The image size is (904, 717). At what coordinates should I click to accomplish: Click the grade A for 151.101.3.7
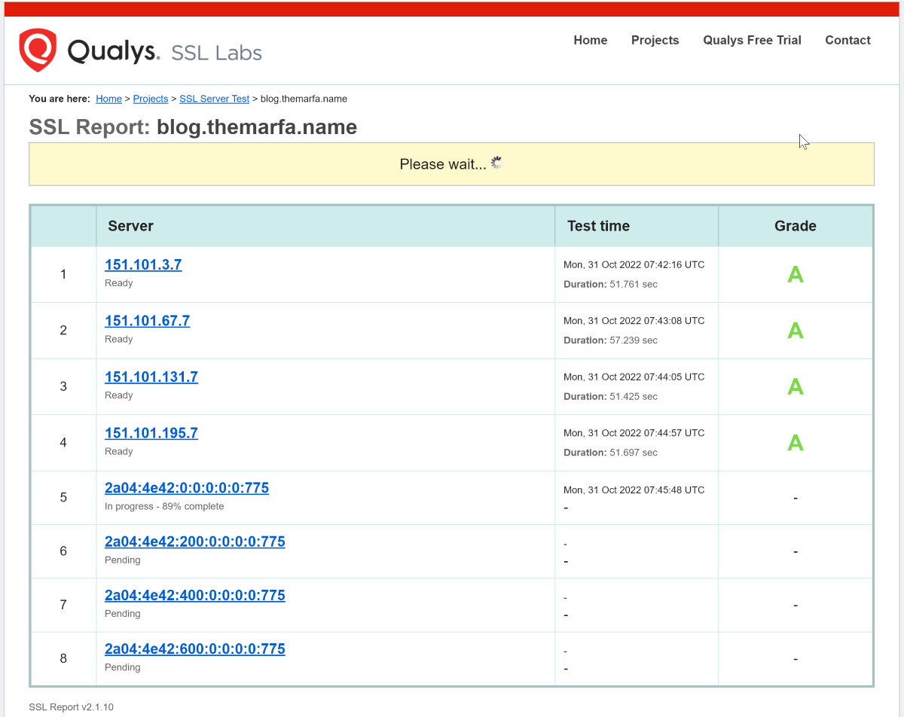click(796, 275)
